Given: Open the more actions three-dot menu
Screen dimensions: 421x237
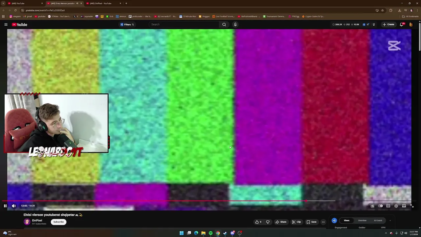Looking at the screenshot, I should tap(323, 222).
